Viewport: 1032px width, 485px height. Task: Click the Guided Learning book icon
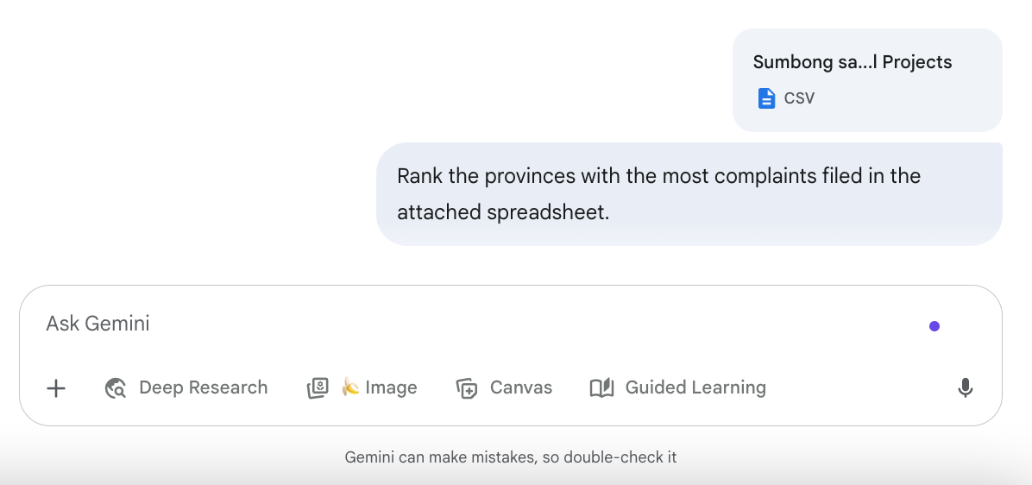click(x=601, y=388)
